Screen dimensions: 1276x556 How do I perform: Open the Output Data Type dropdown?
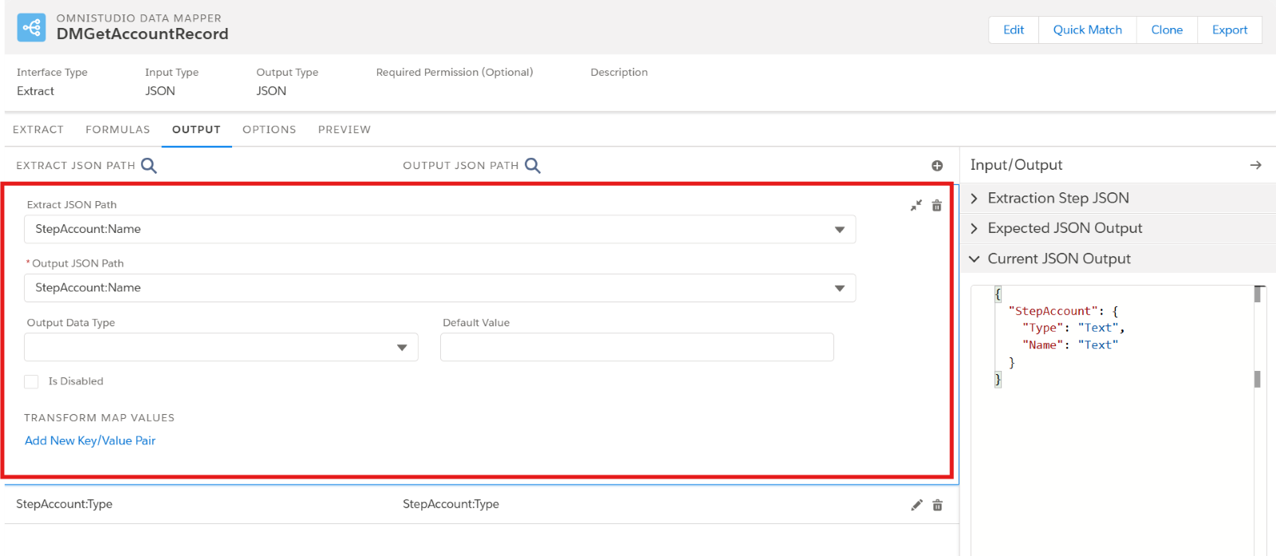[402, 347]
